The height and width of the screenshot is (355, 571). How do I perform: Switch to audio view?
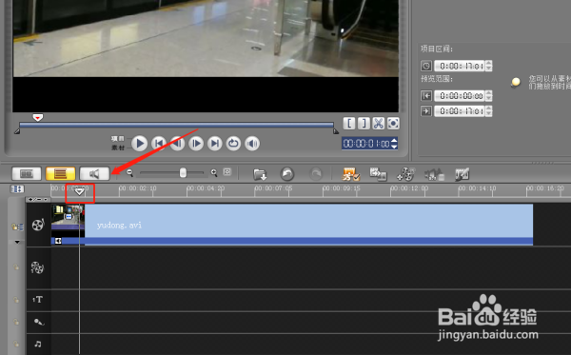click(94, 173)
